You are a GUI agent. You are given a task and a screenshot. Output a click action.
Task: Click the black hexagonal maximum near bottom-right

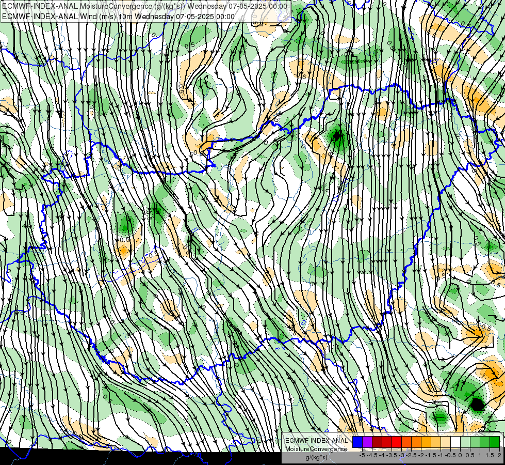[x=477, y=405]
